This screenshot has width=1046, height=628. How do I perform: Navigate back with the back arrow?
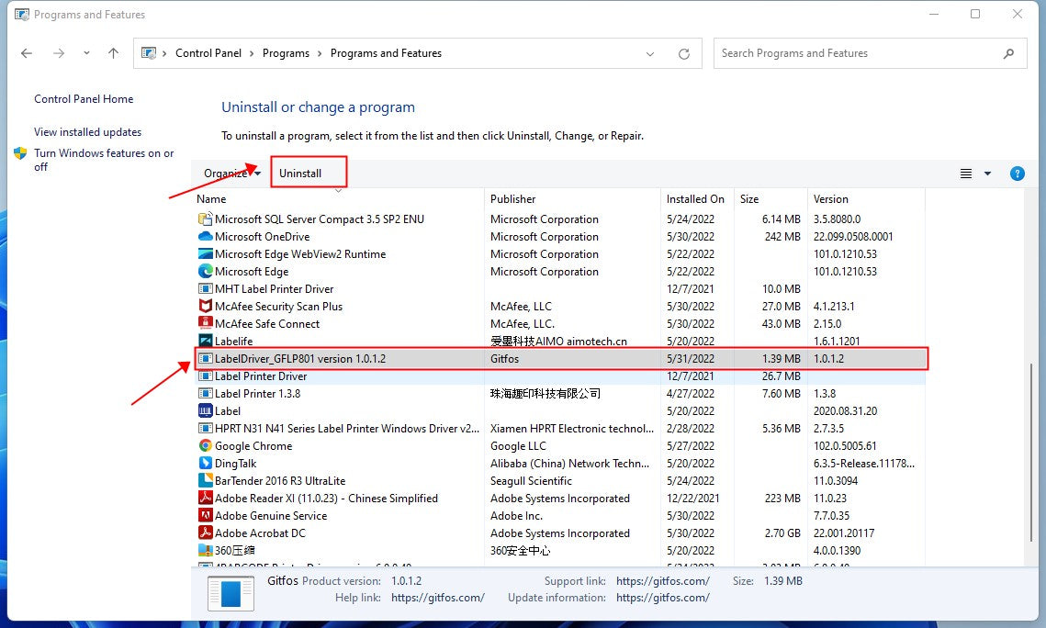[x=27, y=53]
